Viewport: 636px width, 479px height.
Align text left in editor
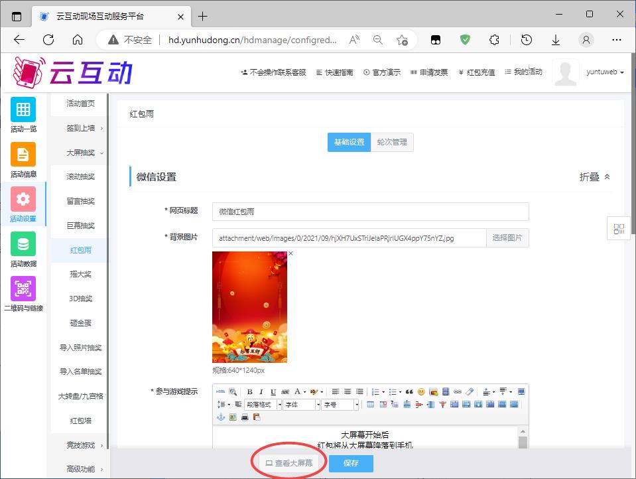click(x=336, y=391)
